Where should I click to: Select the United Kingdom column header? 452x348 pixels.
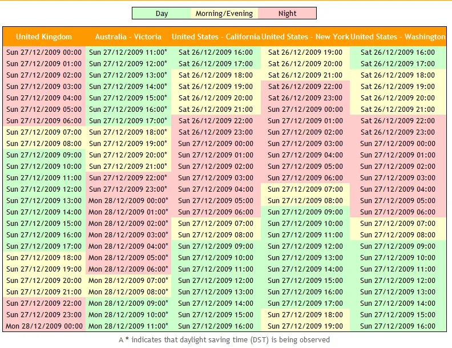(44, 37)
